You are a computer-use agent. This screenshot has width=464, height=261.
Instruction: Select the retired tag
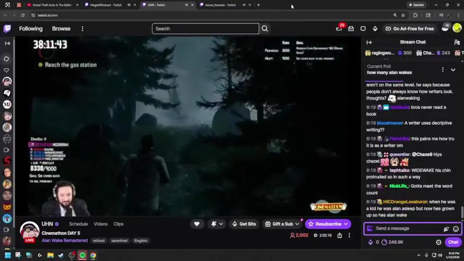coord(98,240)
